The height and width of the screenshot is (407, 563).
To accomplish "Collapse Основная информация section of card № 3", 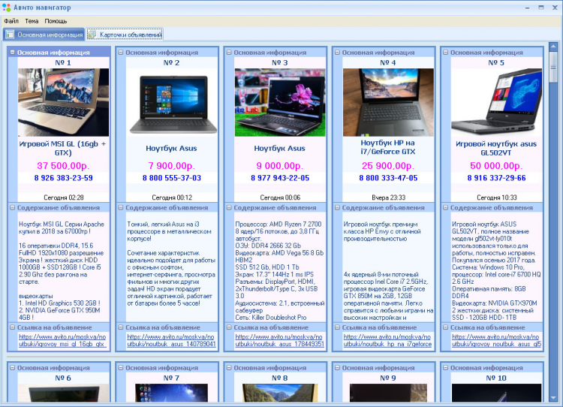I will pyautogui.click(x=229, y=52).
